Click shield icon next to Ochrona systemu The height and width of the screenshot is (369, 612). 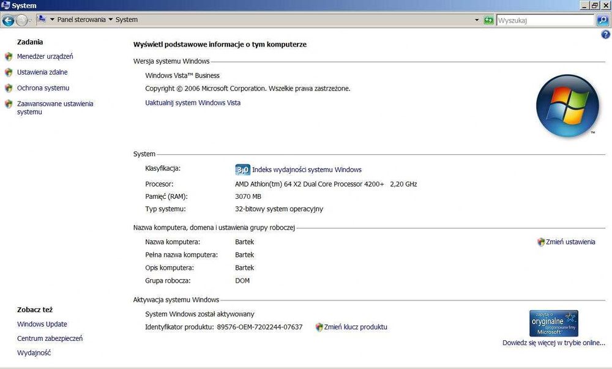pyautogui.click(x=9, y=88)
